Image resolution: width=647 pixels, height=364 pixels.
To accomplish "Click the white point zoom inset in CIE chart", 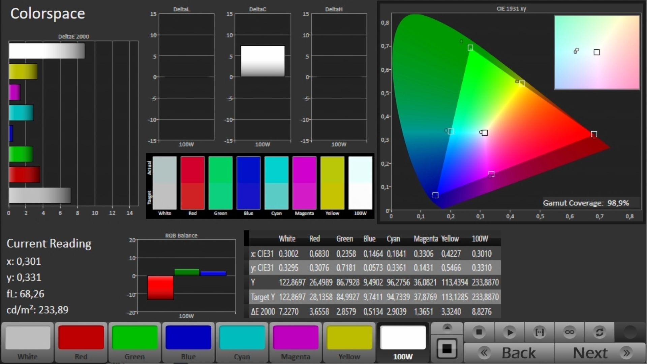I will (597, 53).
